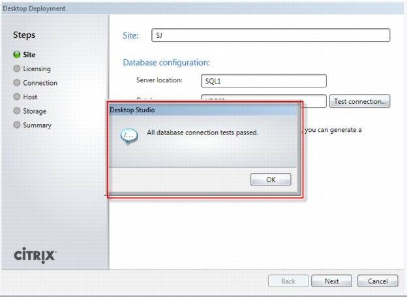Image resolution: width=407 pixels, height=297 pixels.
Task: Click the Test connection button
Action: (x=360, y=101)
